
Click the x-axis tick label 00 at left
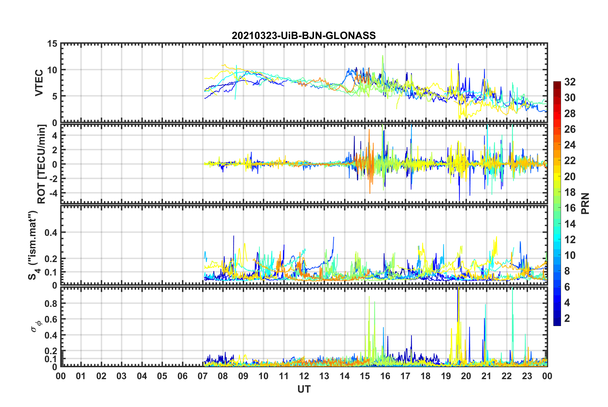[61, 376]
